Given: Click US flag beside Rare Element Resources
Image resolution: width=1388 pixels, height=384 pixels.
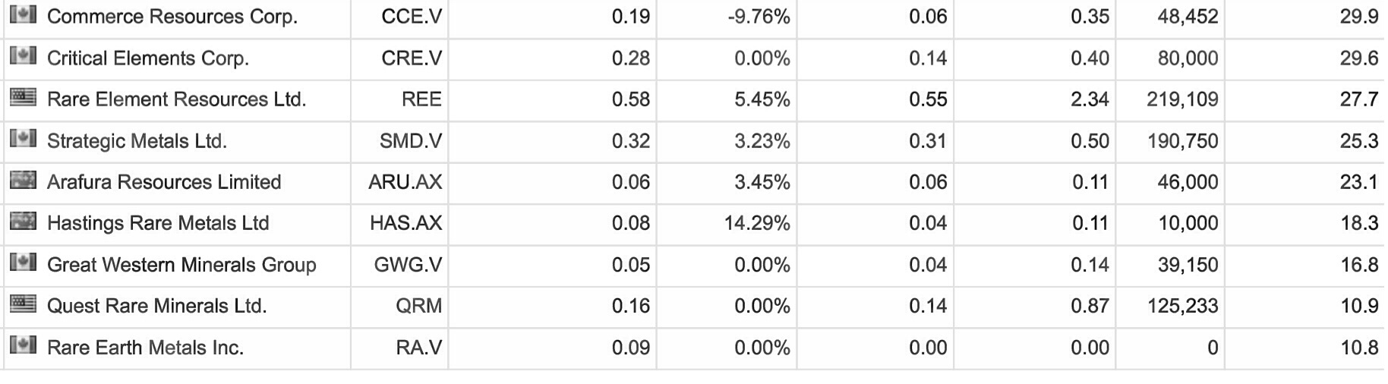Looking at the screenshot, I should click(23, 97).
